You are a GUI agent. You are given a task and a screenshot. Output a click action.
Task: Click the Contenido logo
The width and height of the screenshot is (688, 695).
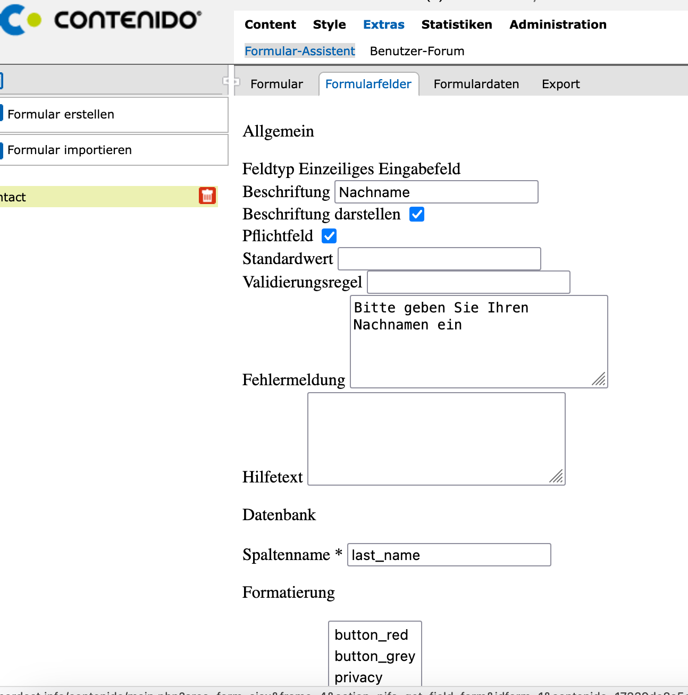coord(101,20)
